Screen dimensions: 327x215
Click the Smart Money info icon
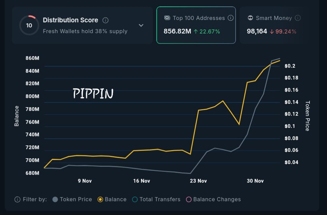[x=298, y=18]
